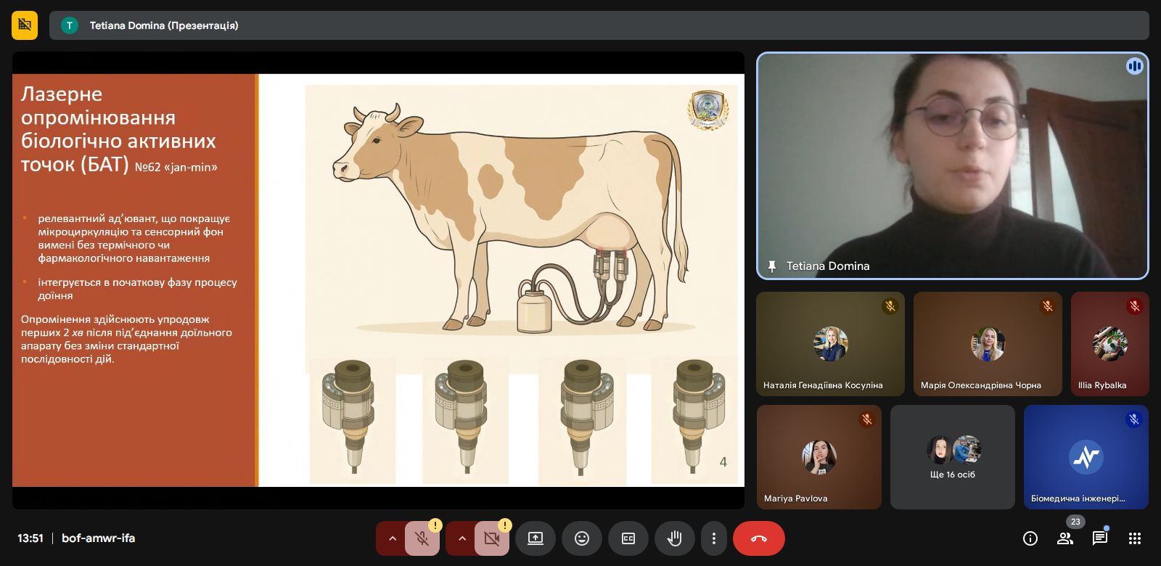Toggle the camera on
The image size is (1161, 566).
pyautogui.click(x=491, y=538)
